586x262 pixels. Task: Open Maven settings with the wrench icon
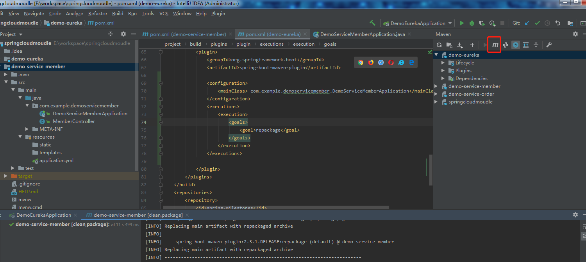pos(549,45)
